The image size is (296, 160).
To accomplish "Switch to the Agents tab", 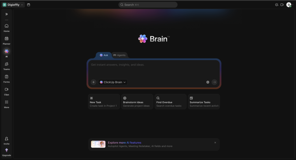I will (x=119, y=55).
